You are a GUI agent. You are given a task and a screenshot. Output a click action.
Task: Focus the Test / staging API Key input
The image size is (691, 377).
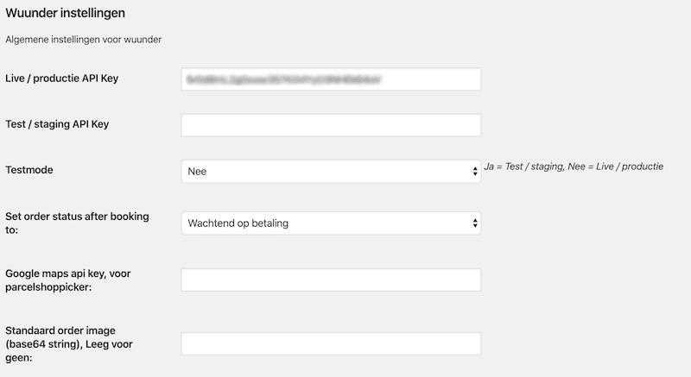[331, 125]
